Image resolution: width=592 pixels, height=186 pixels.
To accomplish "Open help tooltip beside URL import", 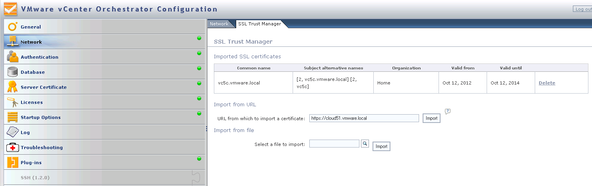I will (447, 111).
